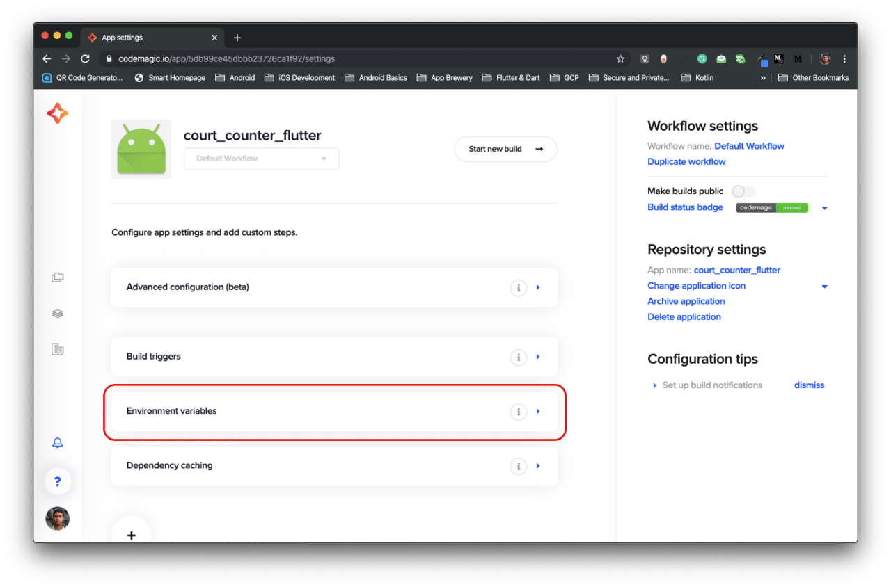Click Archive application link
This screenshot has height=587, width=891.
coord(686,301)
